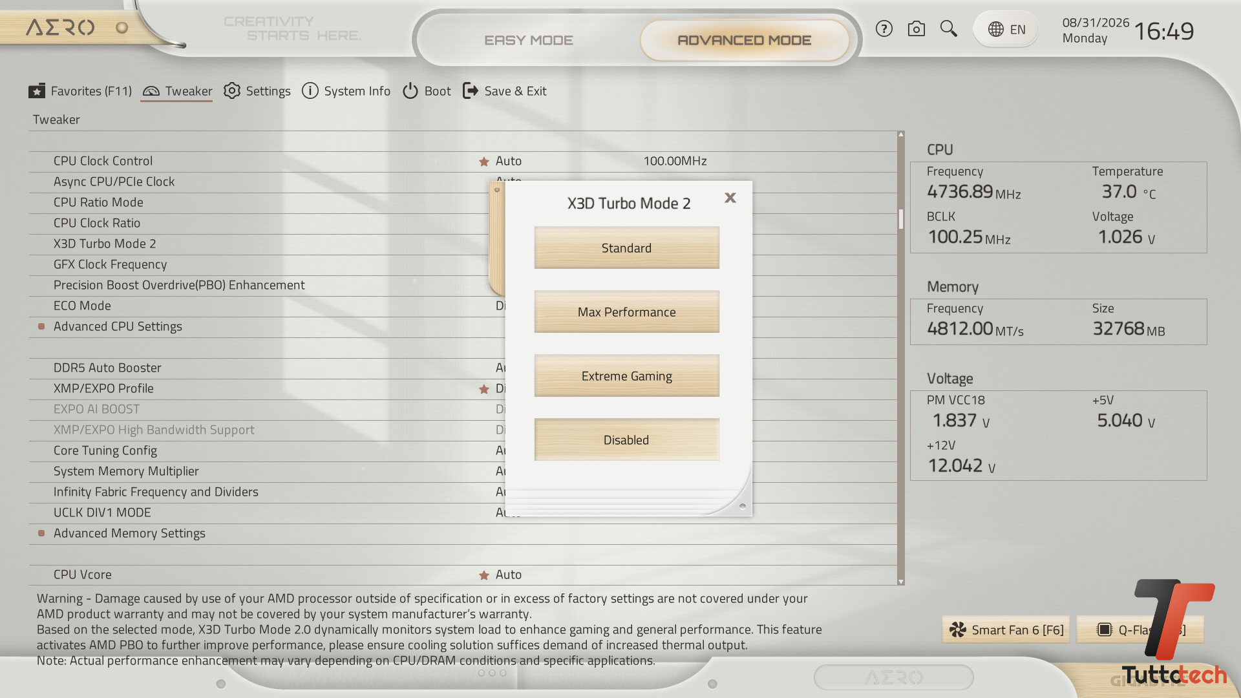Open search with the magnifier icon
The width and height of the screenshot is (1241, 698).
point(948,29)
